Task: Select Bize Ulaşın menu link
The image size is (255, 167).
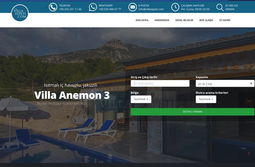Action: click(206, 20)
